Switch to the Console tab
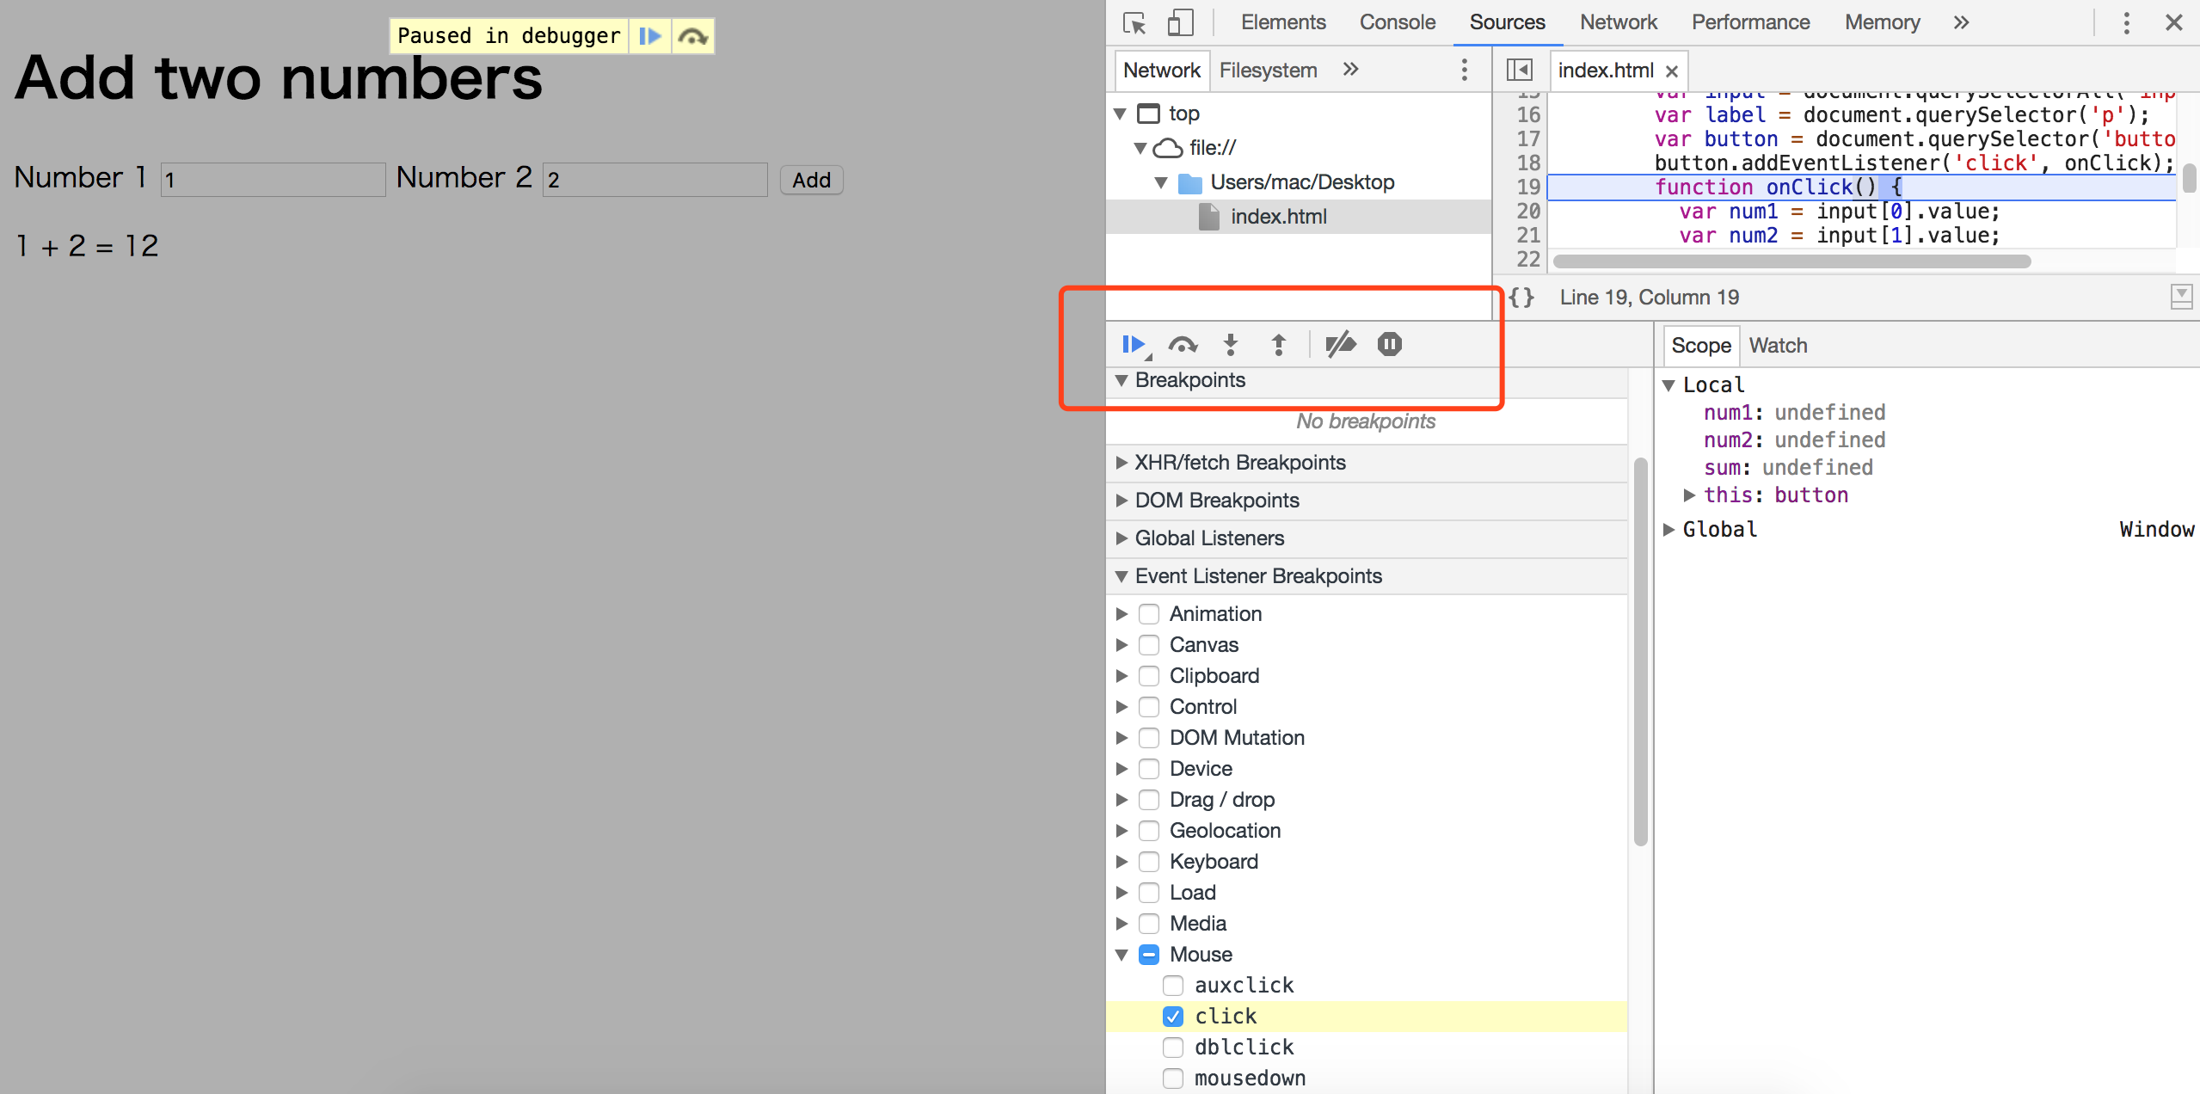 [x=1397, y=22]
